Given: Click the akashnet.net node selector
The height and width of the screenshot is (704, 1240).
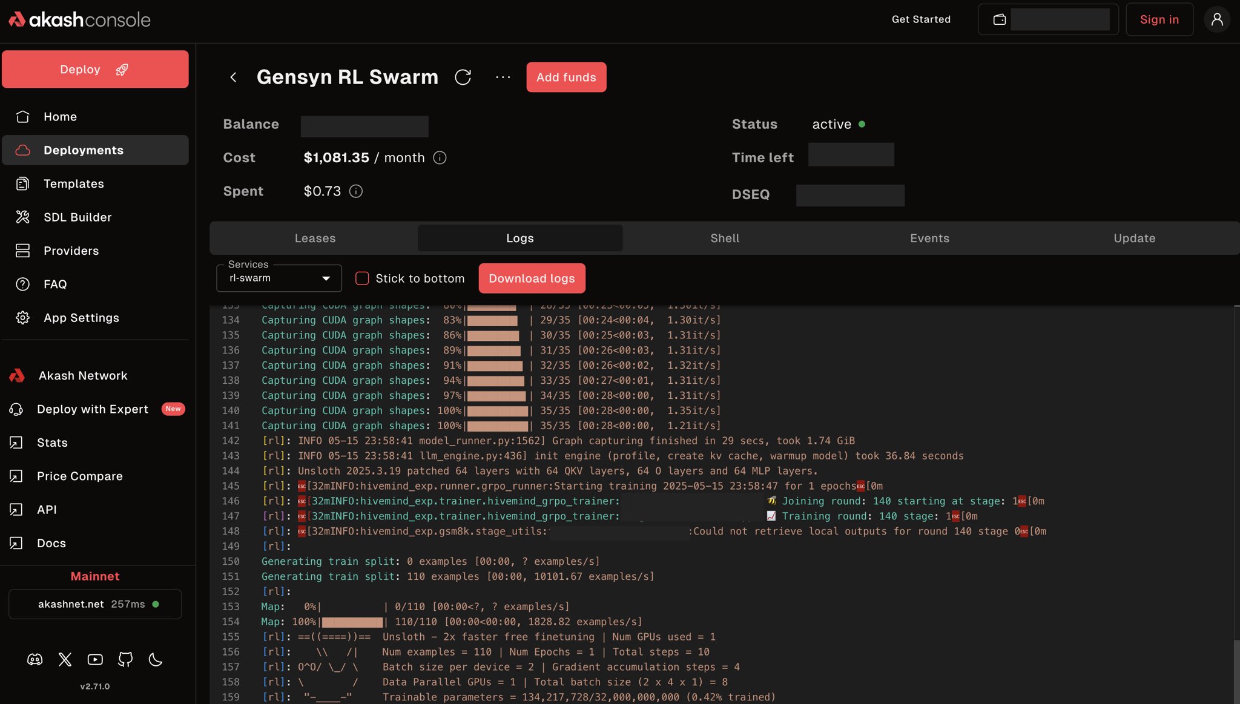Looking at the screenshot, I should point(95,604).
